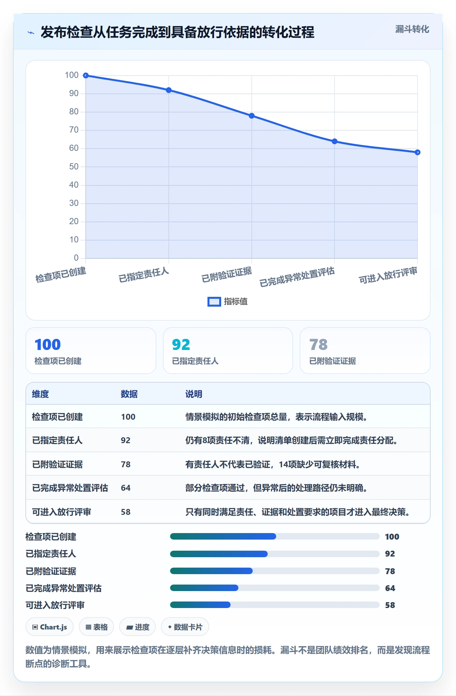Click the 数据 column header
Screen dimensions: 456x696
click(x=129, y=394)
